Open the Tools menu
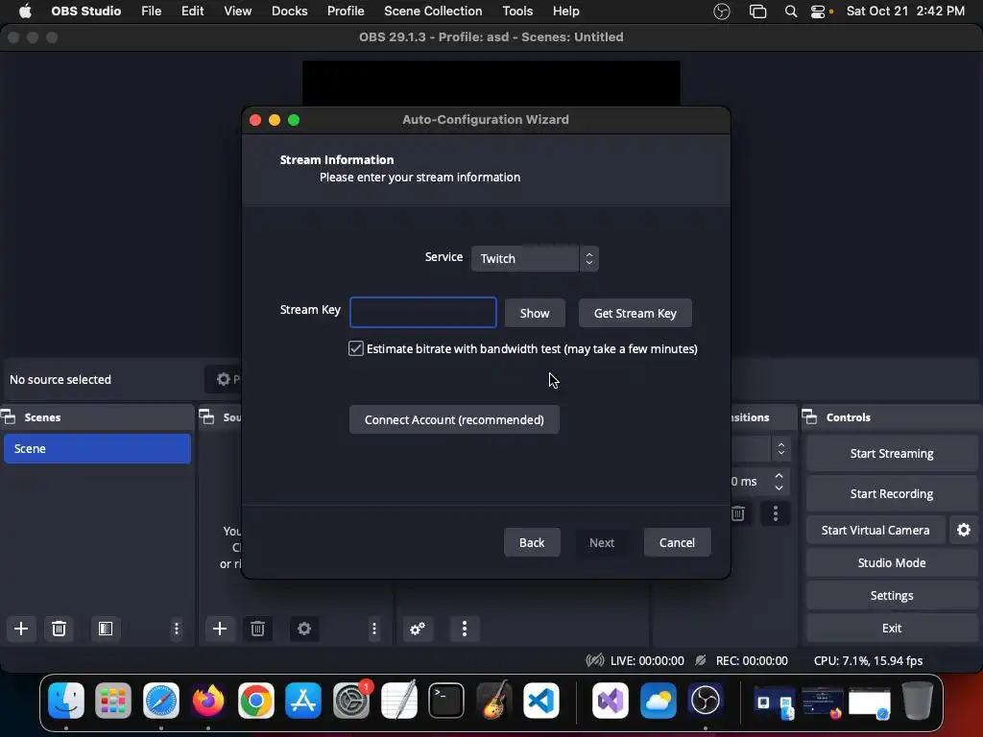Screen dimensions: 983x737 517,12
